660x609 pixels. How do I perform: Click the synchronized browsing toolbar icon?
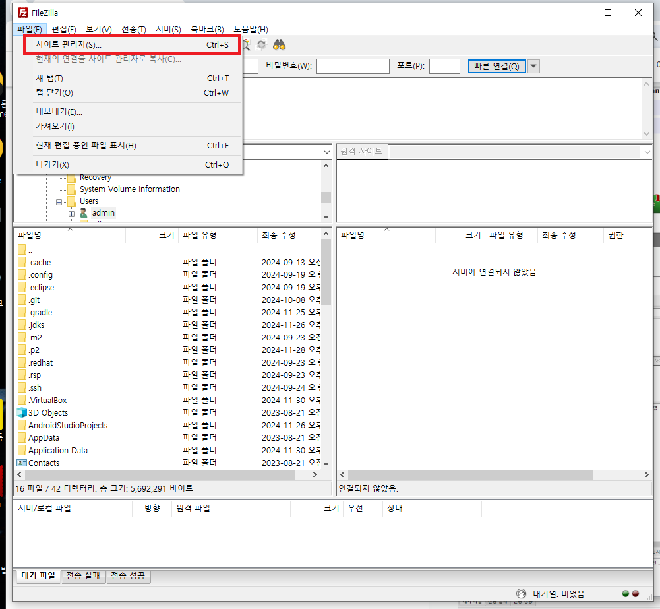(262, 45)
